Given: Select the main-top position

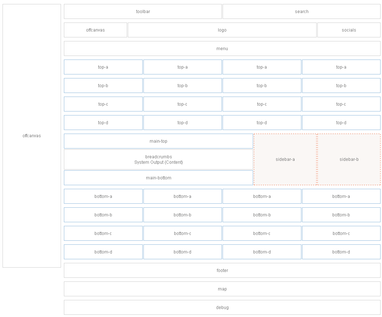Looking at the screenshot, I should click(159, 141).
